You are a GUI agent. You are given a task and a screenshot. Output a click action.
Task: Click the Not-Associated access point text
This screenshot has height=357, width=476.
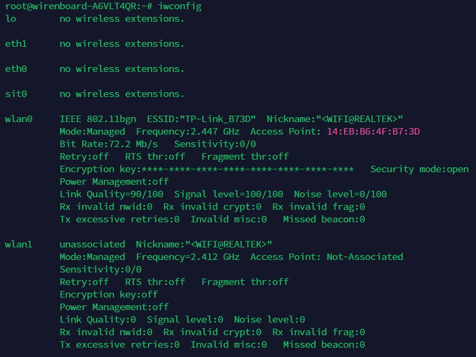point(365,257)
